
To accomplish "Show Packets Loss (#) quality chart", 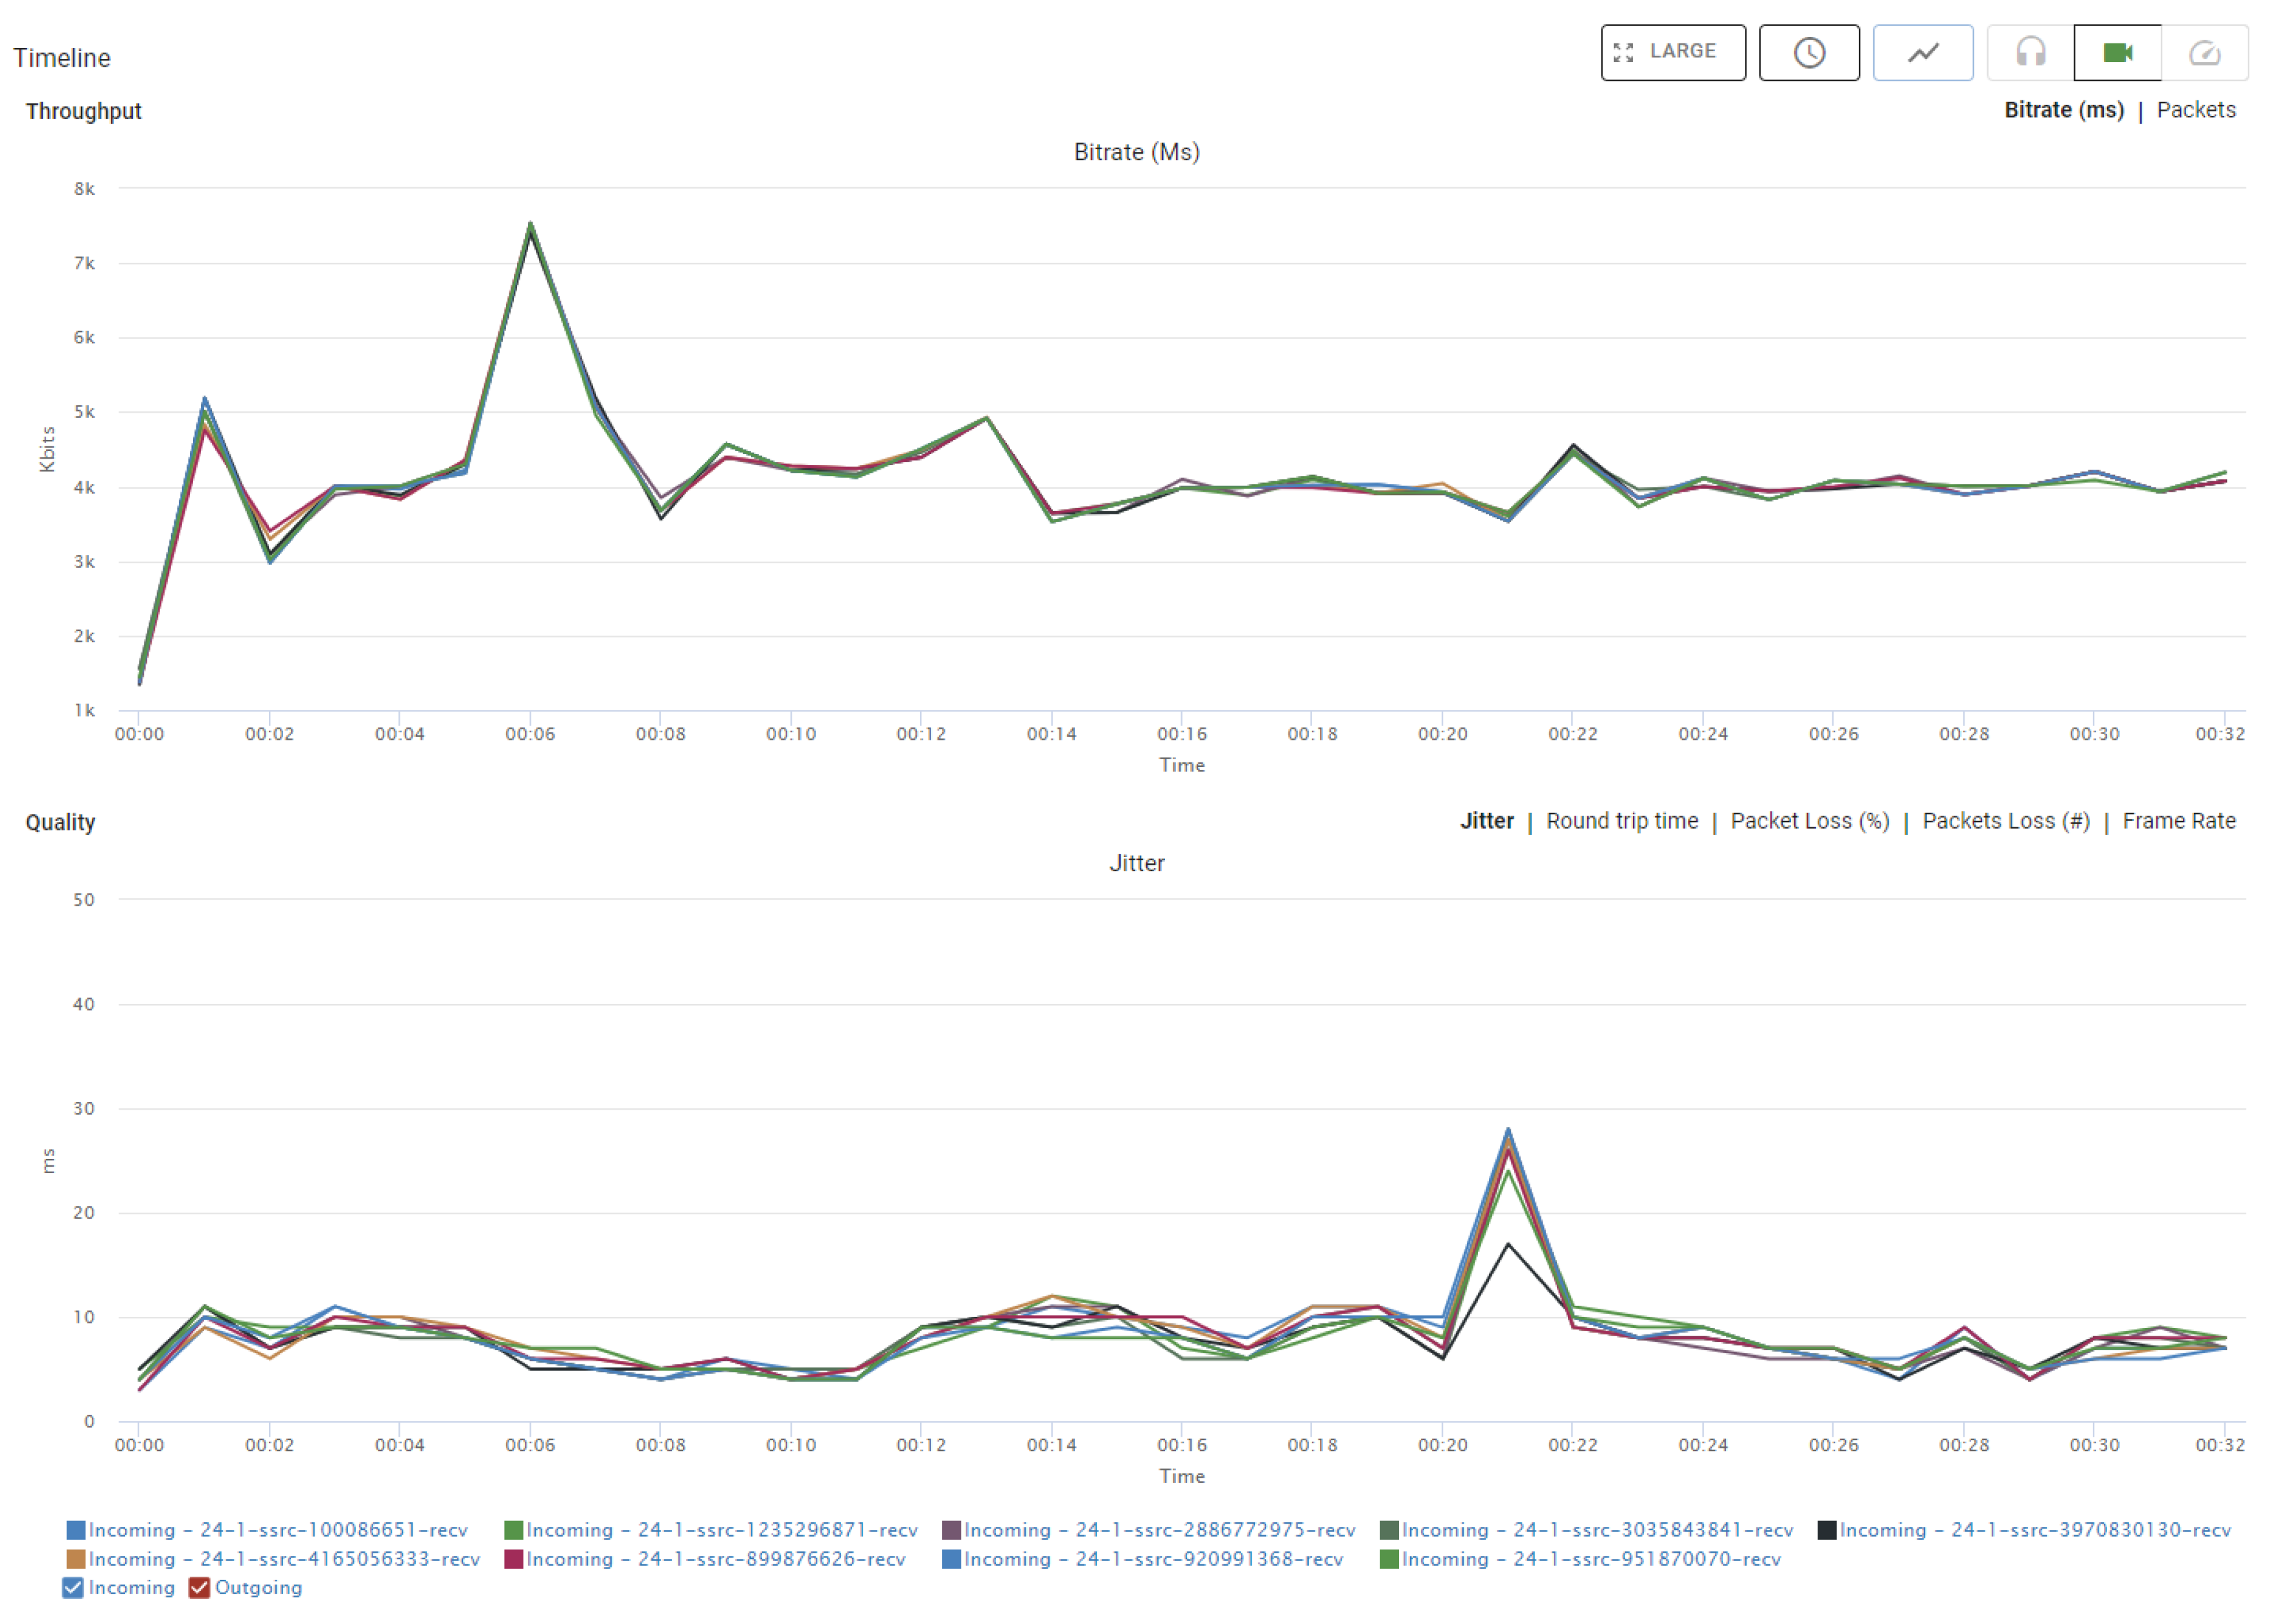I will tap(2005, 821).
